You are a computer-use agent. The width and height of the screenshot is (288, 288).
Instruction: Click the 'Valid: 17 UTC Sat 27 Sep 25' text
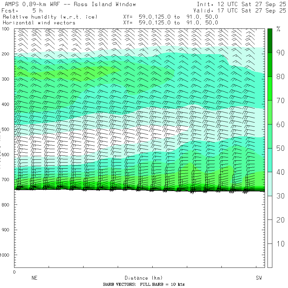tap(239, 11)
